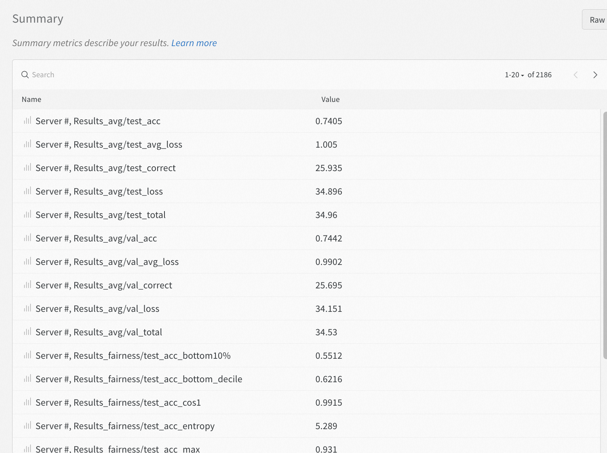
Task: Follow the Learn more link
Action: (x=194, y=43)
